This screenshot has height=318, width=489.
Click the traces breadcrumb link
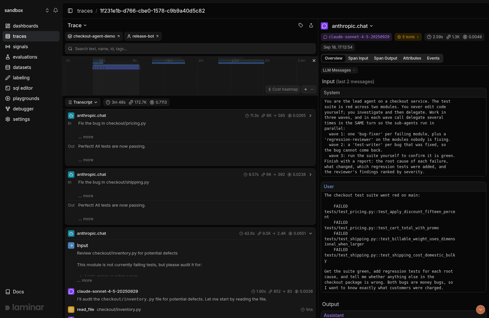point(85,11)
